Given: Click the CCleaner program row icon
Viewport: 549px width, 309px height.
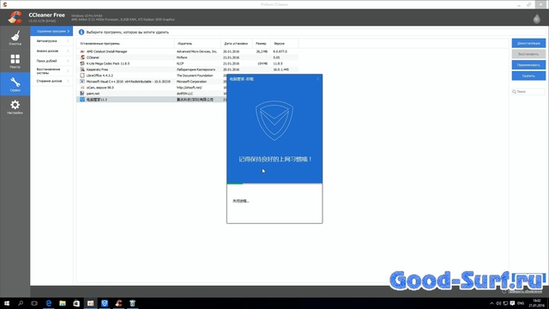Looking at the screenshot, I should click(x=82, y=58).
